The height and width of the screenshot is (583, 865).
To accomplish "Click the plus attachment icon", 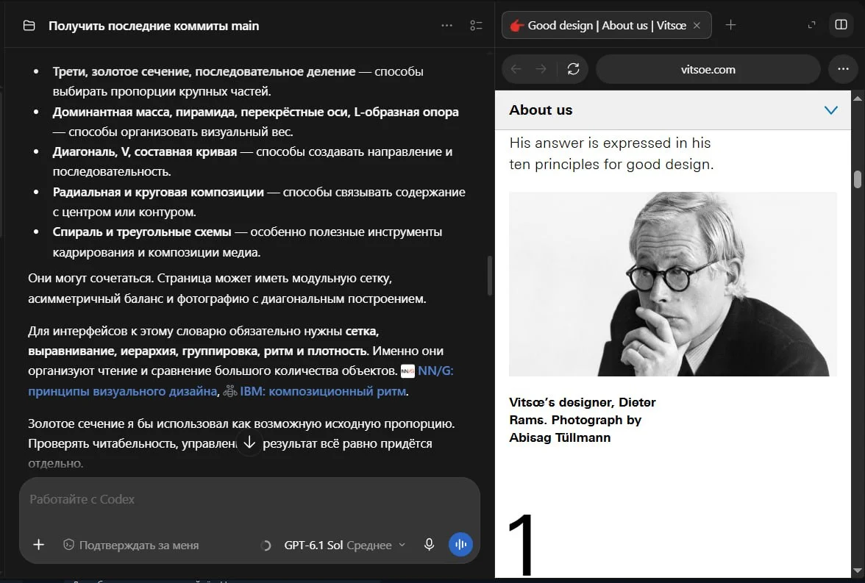I will click(x=38, y=545).
